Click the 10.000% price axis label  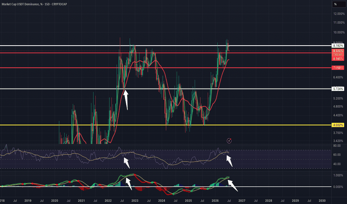(x=339, y=32)
